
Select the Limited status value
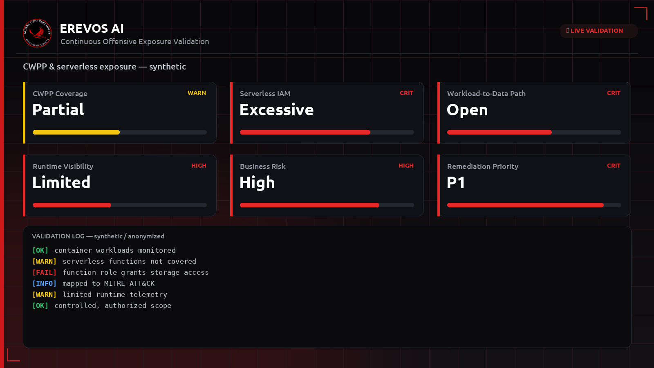click(x=61, y=182)
